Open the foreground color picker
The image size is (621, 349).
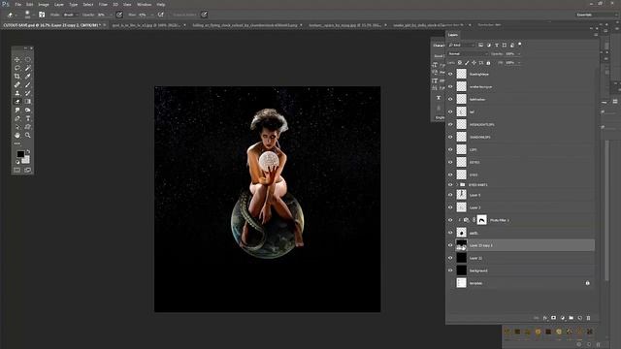coord(20,154)
